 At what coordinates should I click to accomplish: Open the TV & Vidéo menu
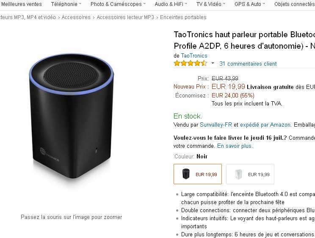(x=210, y=4)
